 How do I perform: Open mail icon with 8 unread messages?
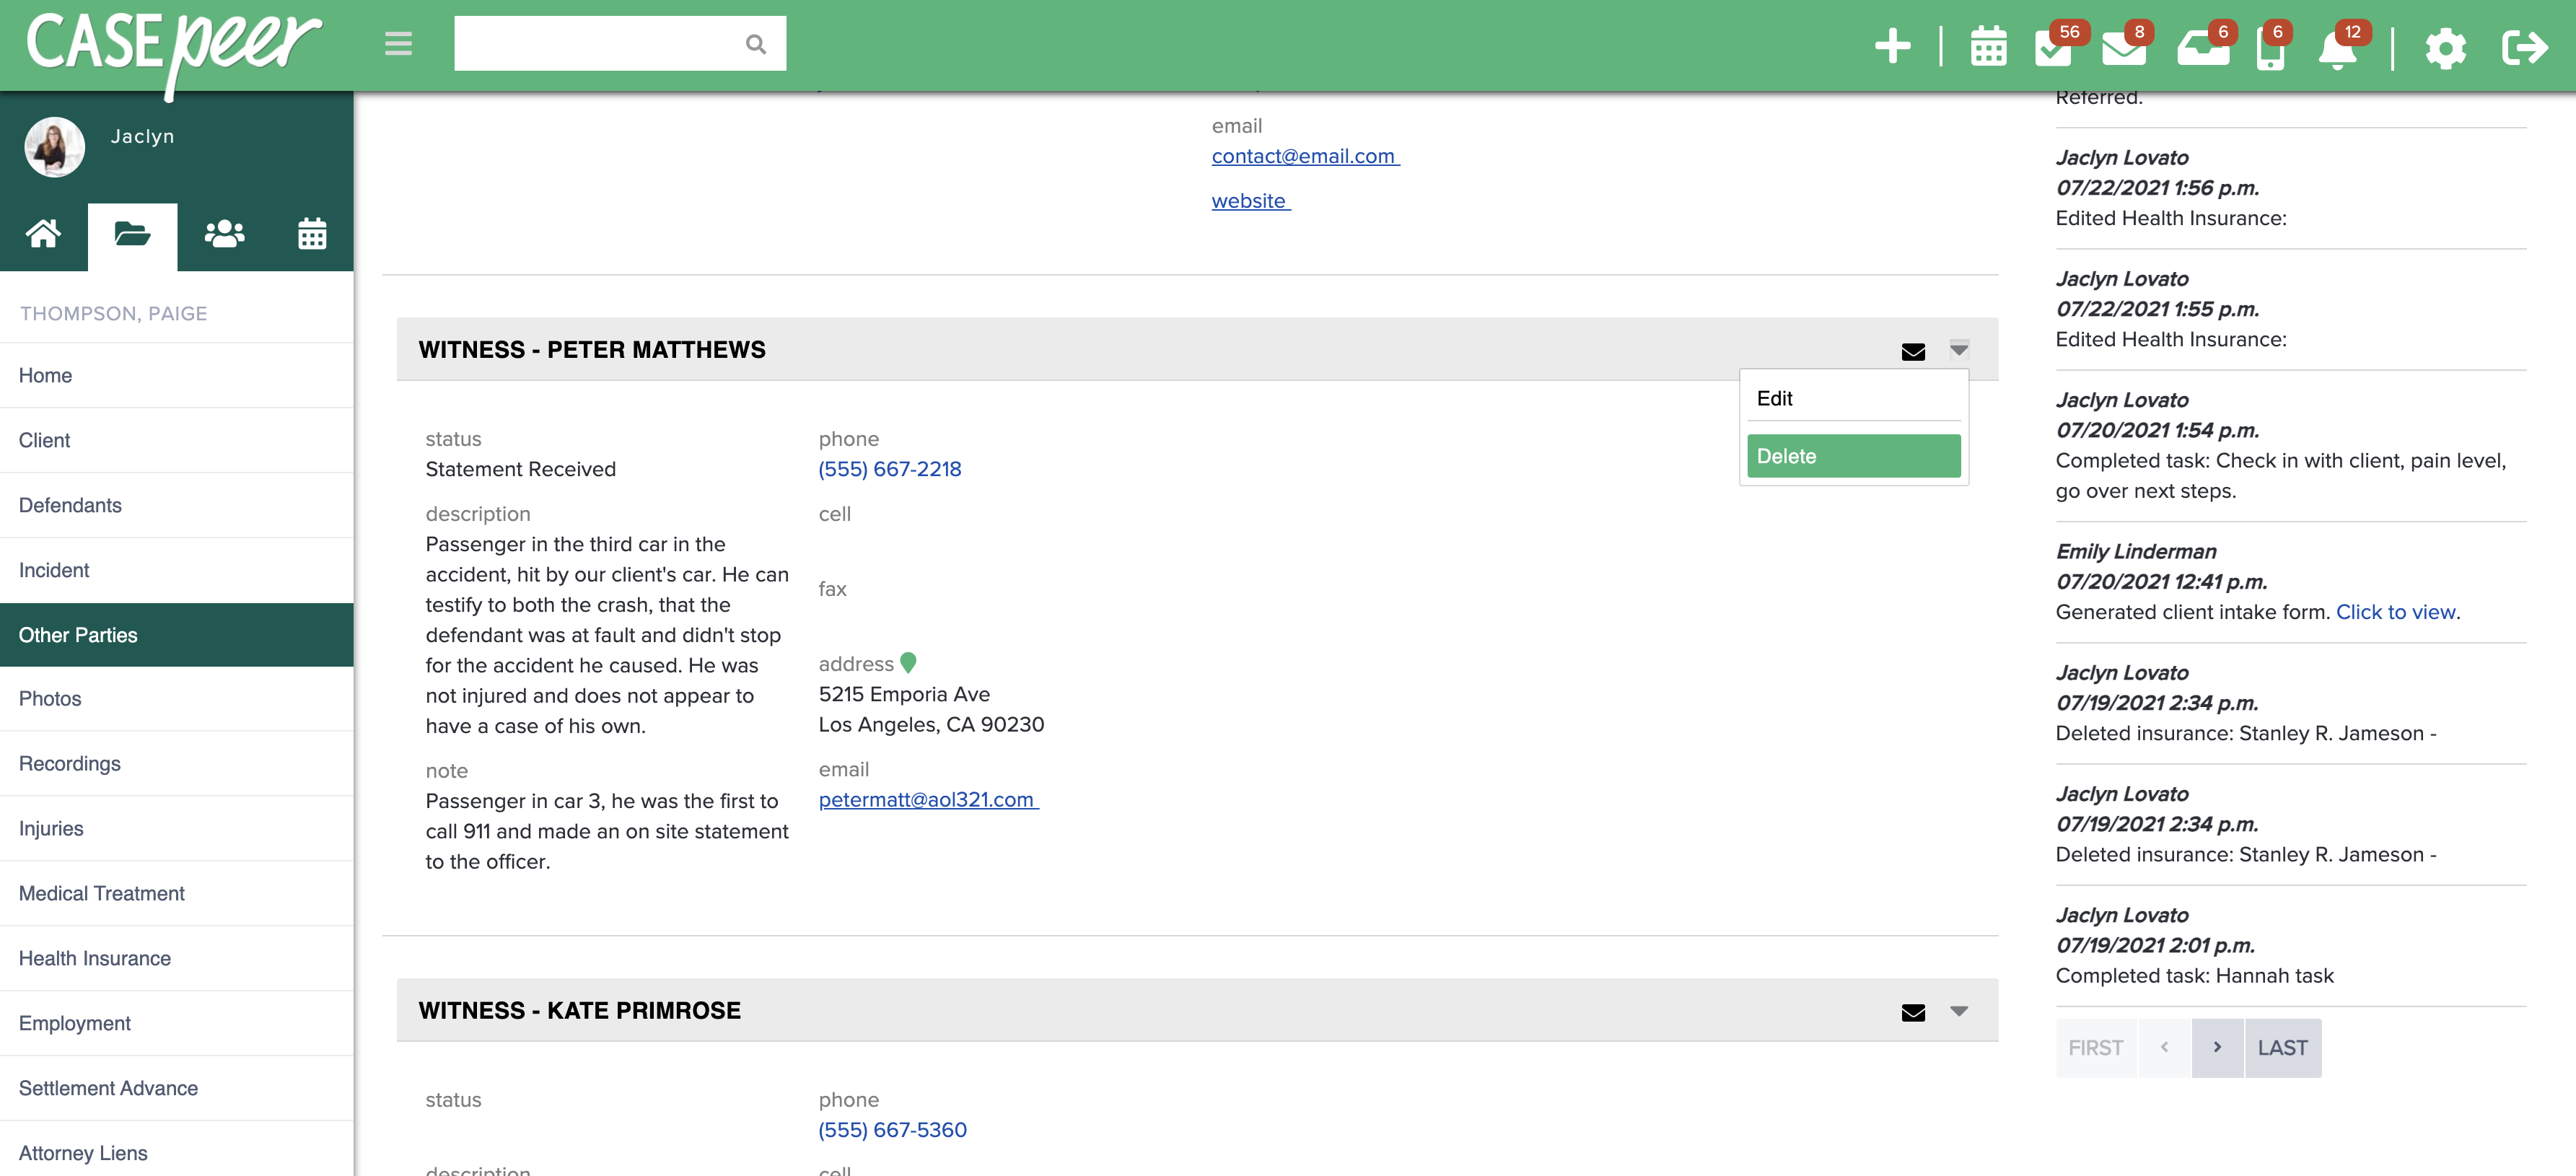click(2126, 49)
